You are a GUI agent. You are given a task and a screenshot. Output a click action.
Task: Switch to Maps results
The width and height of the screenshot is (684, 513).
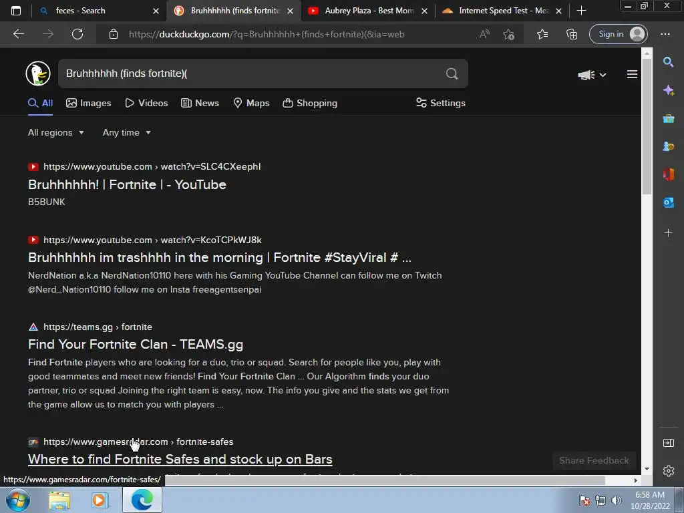(x=251, y=104)
